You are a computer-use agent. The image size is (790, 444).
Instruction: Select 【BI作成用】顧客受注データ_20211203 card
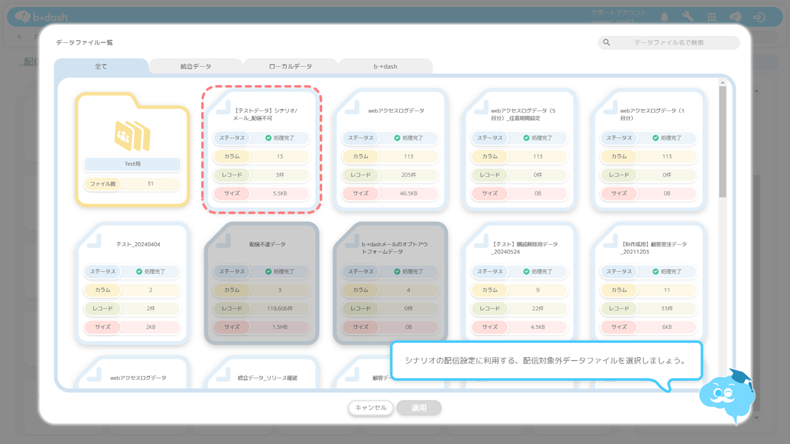[x=649, y=283]
